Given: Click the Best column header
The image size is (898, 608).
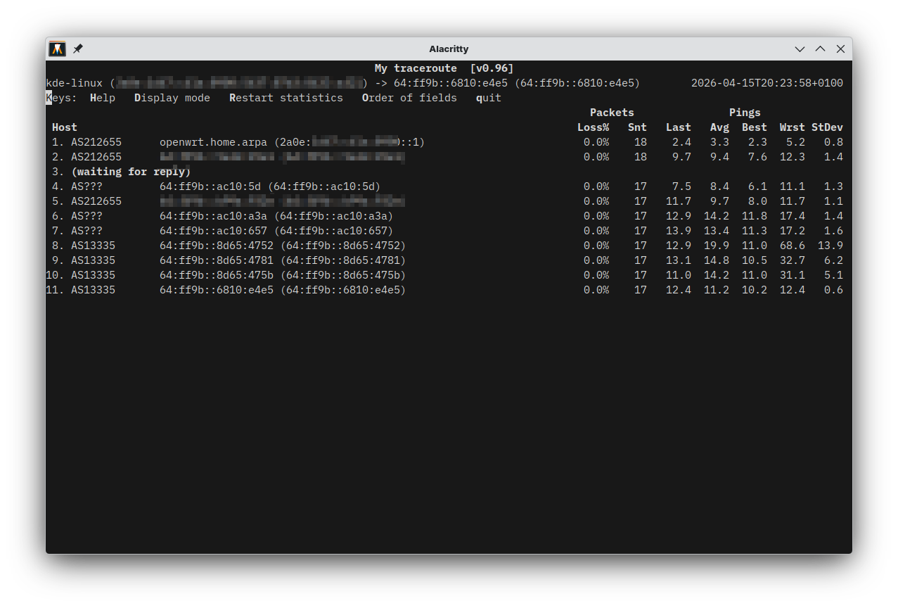Looking at the screenshot, I should coord(755,127).
